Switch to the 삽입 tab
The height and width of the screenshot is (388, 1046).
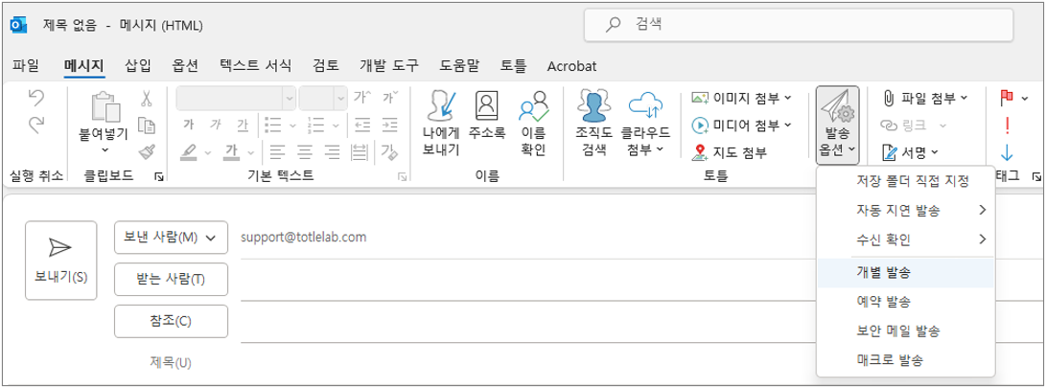click(x=137, y=65)
